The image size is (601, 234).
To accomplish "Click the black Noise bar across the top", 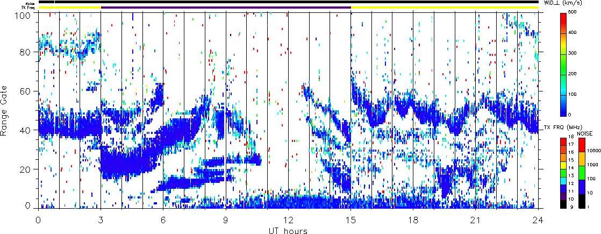I will [x=288, y=2].
